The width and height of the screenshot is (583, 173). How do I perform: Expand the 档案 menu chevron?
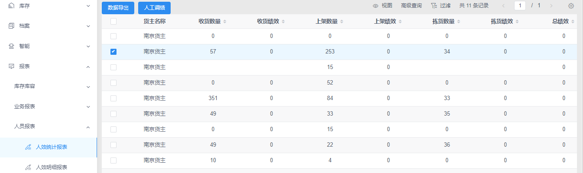[x=88, y=26]
